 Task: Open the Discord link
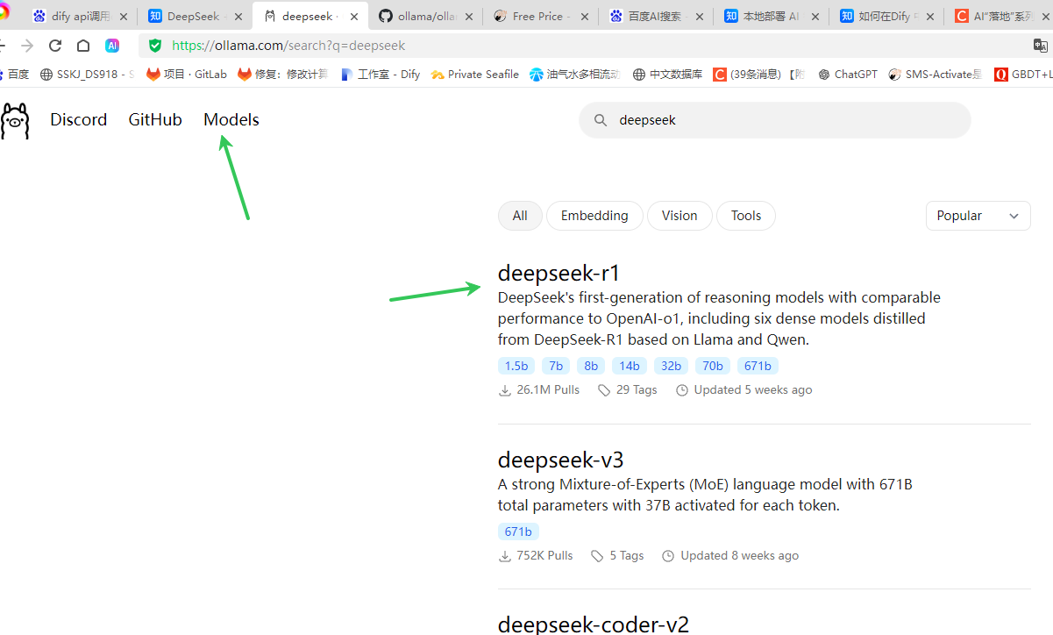78,120
